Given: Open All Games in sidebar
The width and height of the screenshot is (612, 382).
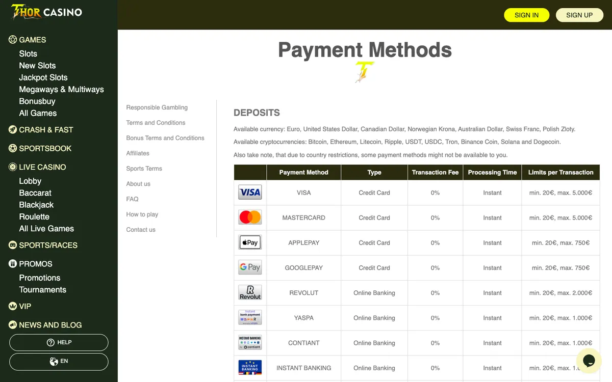Looking at the screenshot, I should click(38, 113).
